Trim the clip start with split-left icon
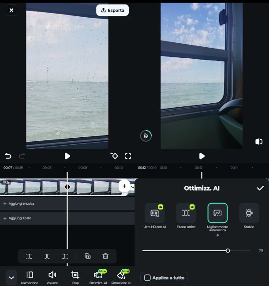 pyautogui.click(x=29, y=256)
